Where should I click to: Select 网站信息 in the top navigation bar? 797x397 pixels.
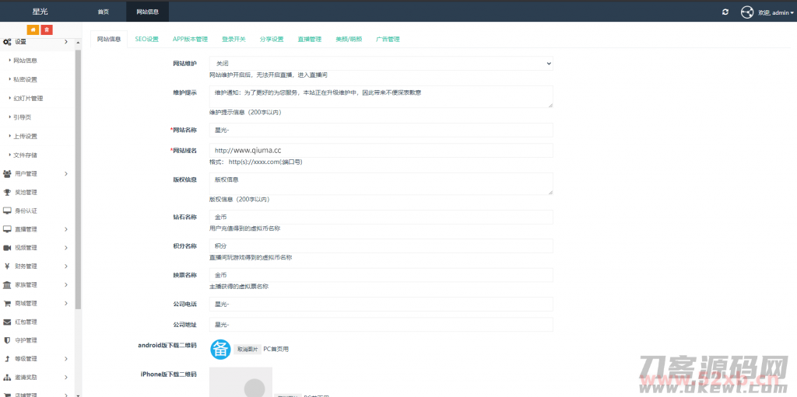point(147,12)
